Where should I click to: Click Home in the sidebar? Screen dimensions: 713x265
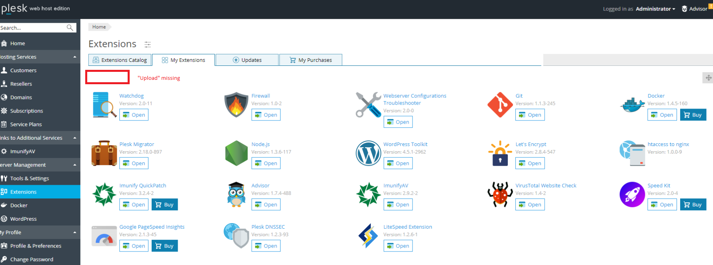coord(18,44)
